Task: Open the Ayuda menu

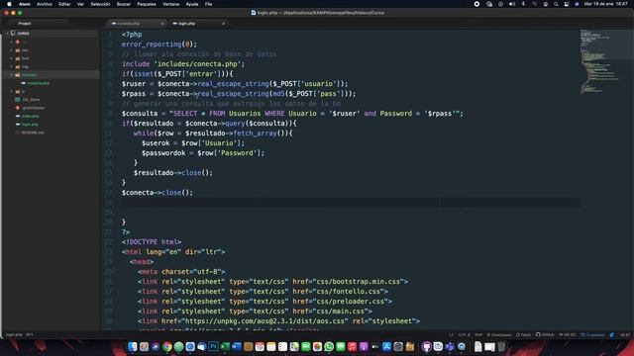Action: coord(191,4)
